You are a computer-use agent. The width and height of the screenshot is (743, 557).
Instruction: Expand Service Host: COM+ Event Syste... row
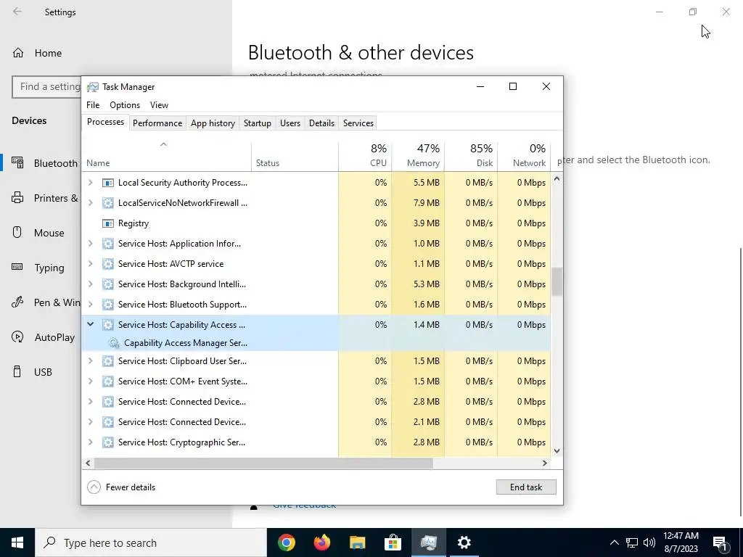(x=91, y=381)
